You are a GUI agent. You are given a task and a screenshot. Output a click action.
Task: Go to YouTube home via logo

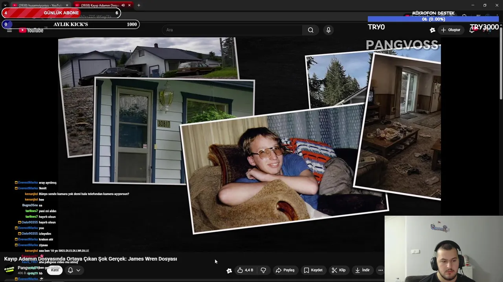tap(31, 30)
